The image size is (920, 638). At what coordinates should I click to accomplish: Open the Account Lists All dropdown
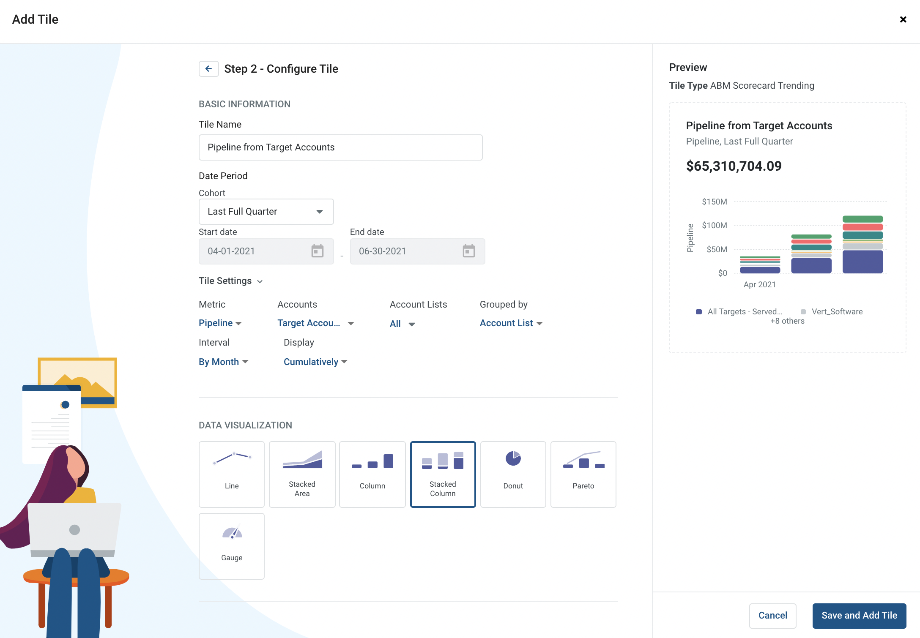click(x=402, y=324)
